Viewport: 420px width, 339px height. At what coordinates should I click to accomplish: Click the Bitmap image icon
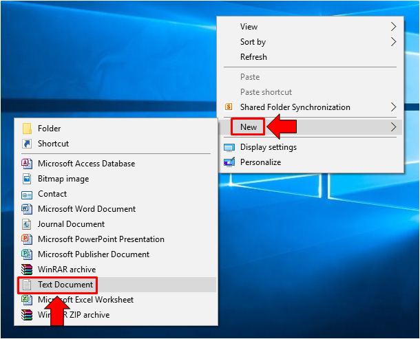(x=27, y=179)
